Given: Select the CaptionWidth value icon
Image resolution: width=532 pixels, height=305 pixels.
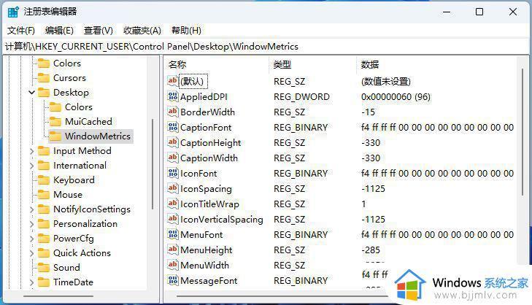Looking at the screenshot, I should [x=173, y=158].
